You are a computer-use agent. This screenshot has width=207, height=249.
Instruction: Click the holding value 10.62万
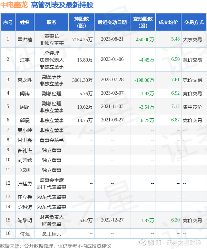(x=85, y=107)
